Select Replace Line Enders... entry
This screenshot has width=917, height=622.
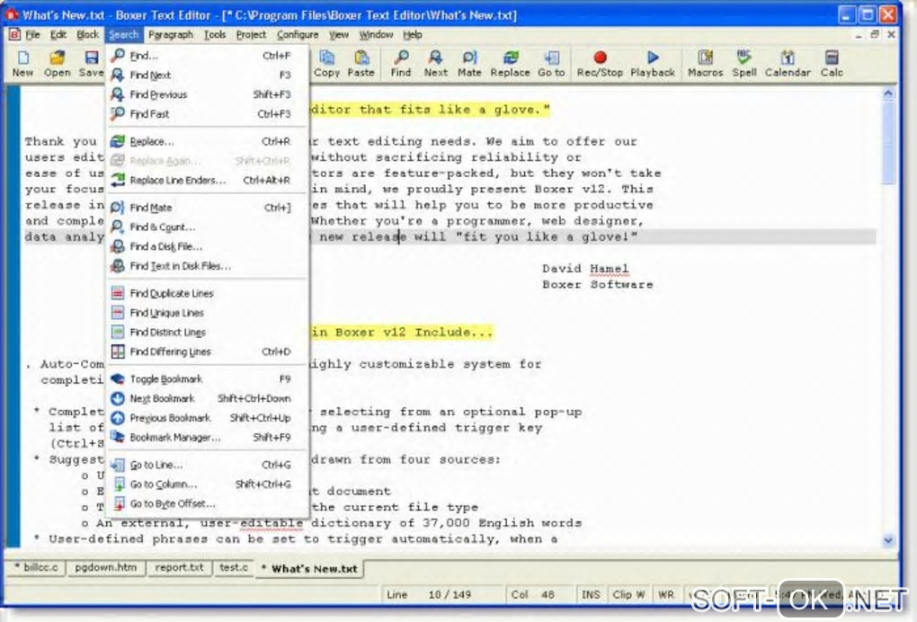(208, 180)
